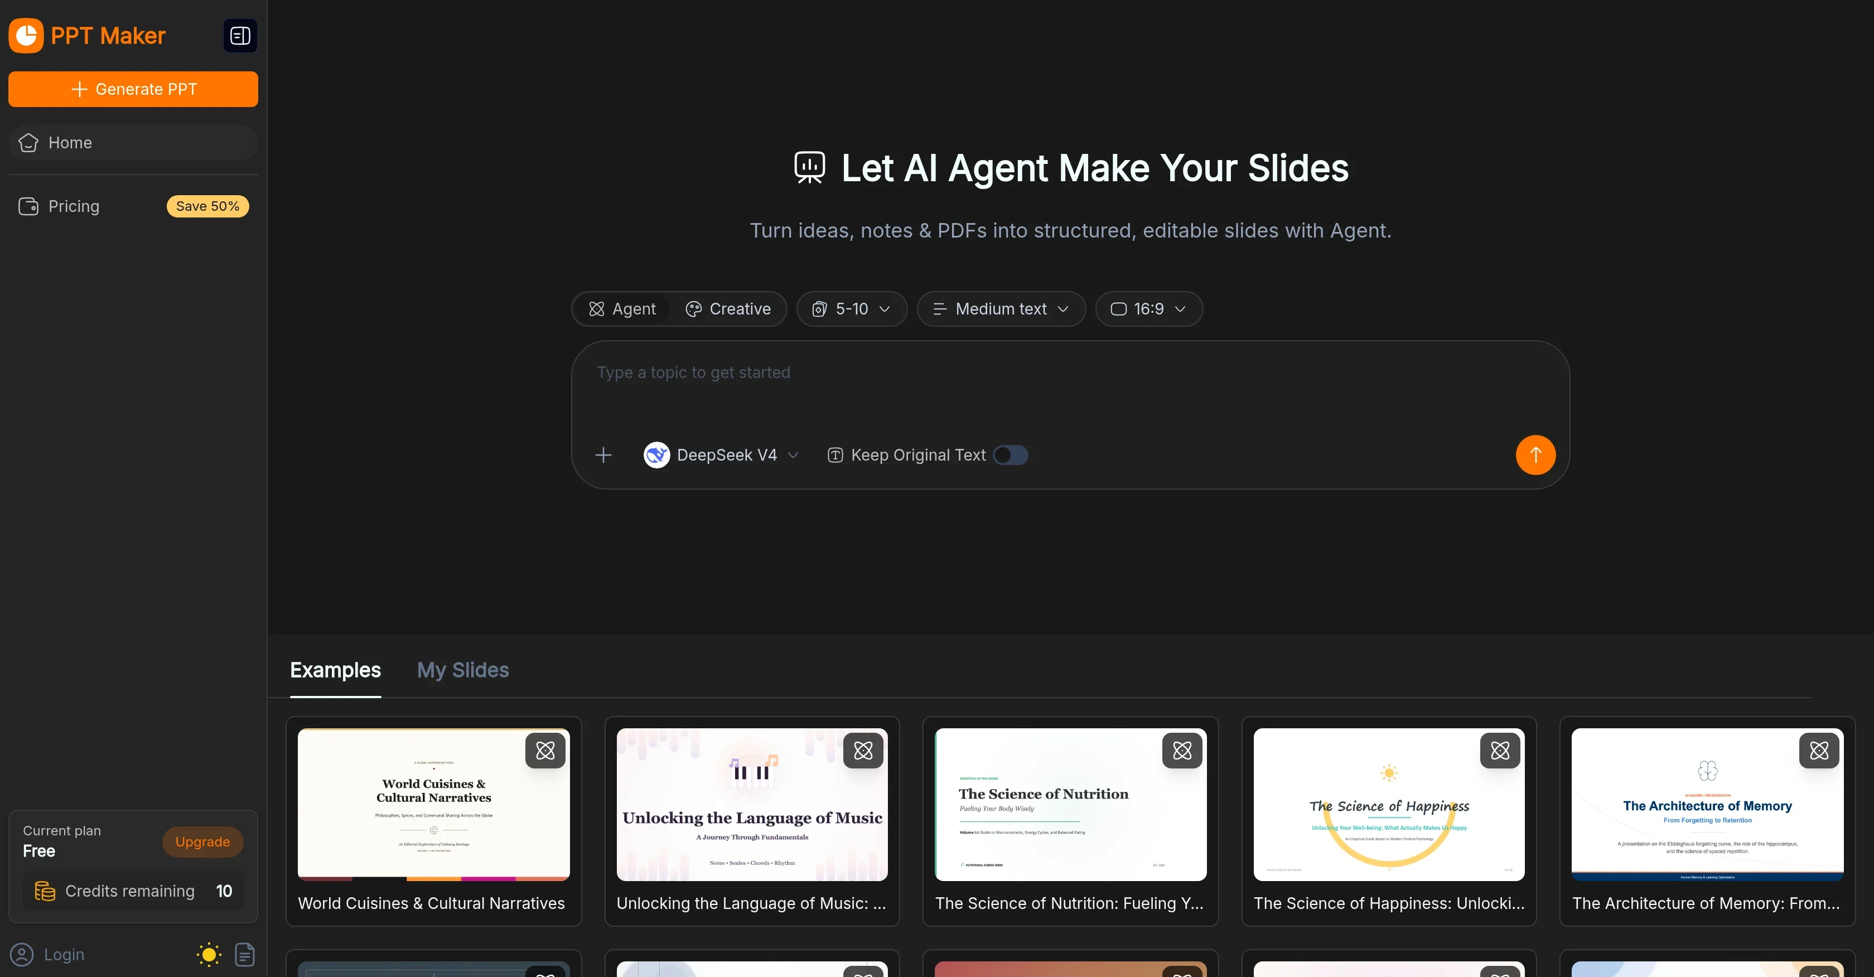Select the Creative mode option

click(x=728, y=309)
